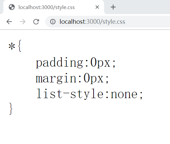Screen dimensions: 170x144
Task: Click empty space in the address bar
Action: [148, 21]
